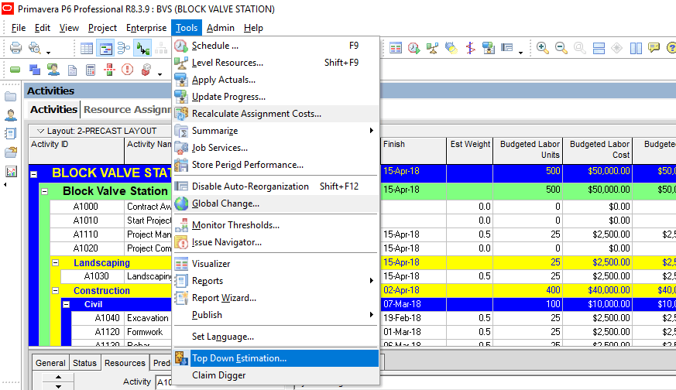Click the red-green dashed-line bar icon
The height and width of the screenshot is (390, 676).
coord(109,70)
